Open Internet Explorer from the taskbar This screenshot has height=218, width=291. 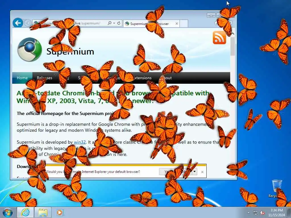click(x=25, y=212)
